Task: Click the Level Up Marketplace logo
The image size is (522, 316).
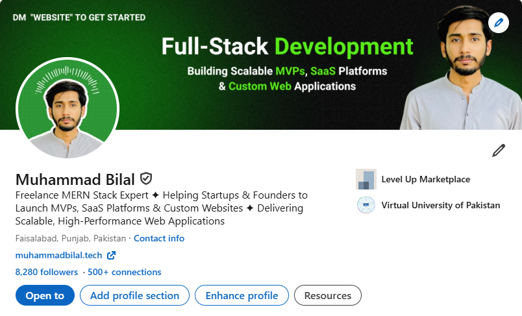Action: coord(366,179)
